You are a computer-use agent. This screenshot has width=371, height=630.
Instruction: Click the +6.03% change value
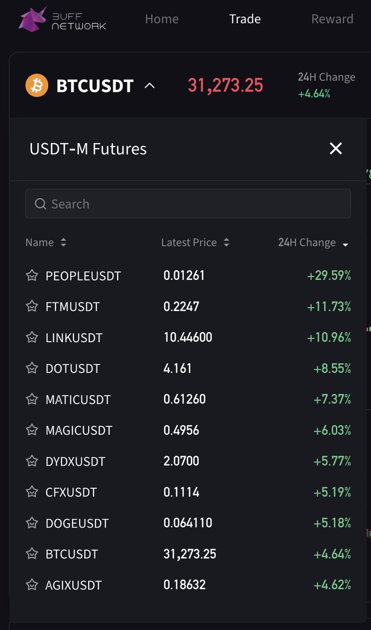(x=332, y=430)
